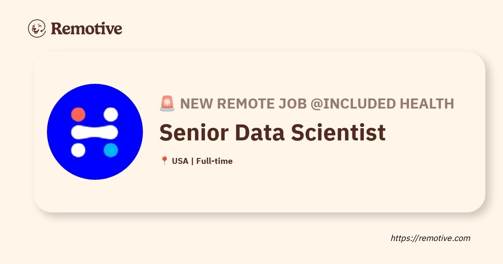Click the white bar in the logo center
This screenshot has height=264, width=503.
click(x=95, y=132)
